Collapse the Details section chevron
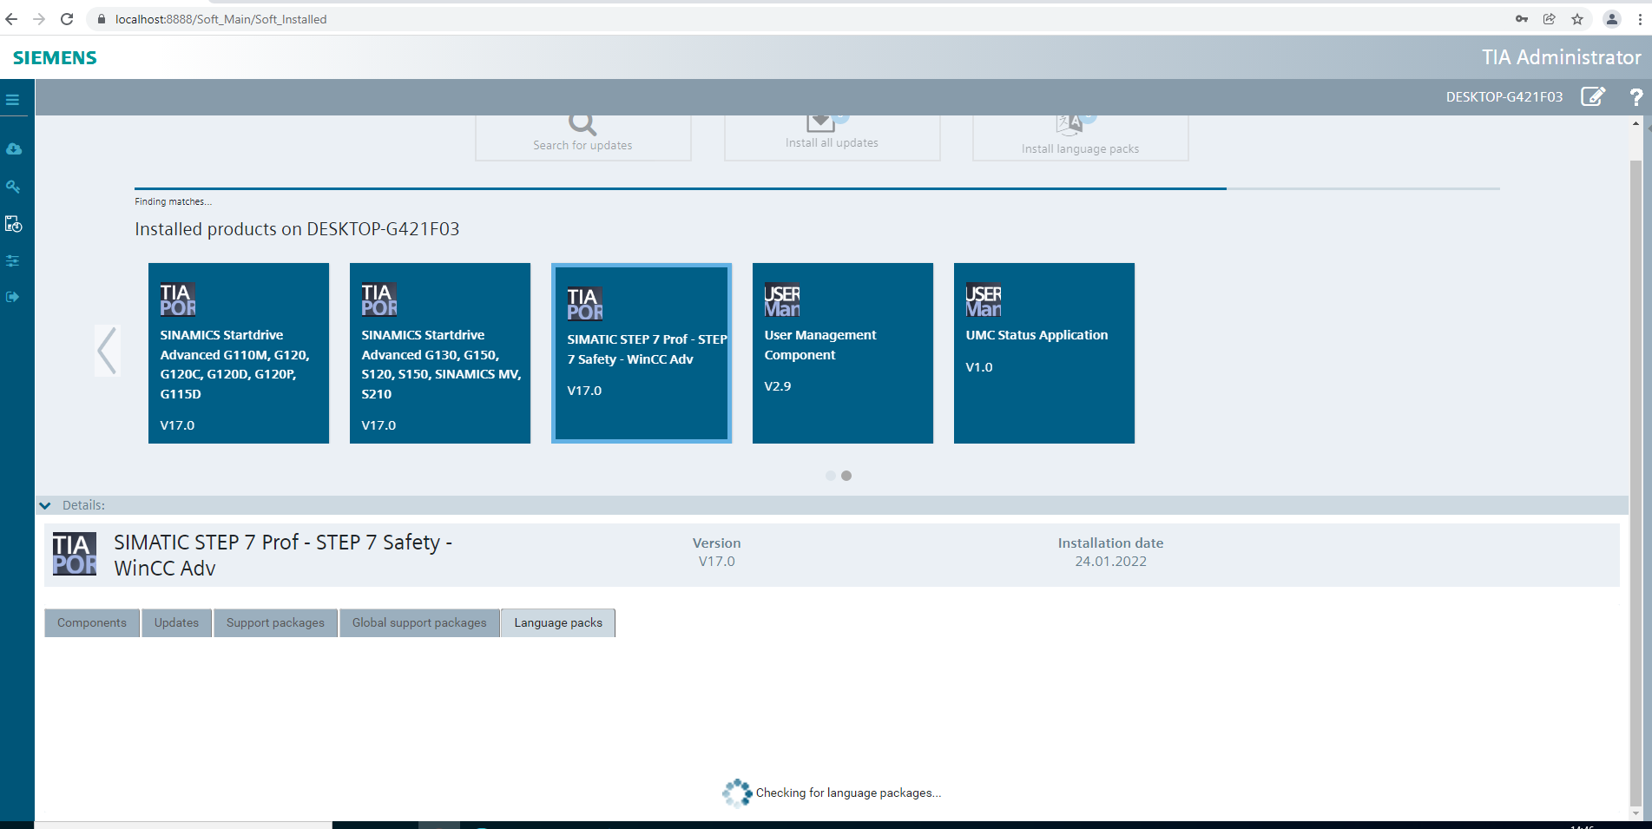The height and width of the screenshot is (829, 1652). click(45, 505)
